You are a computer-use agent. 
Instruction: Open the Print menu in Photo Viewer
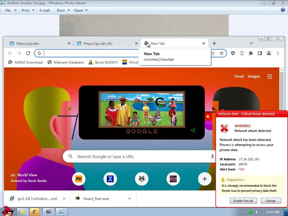(28, 10)
